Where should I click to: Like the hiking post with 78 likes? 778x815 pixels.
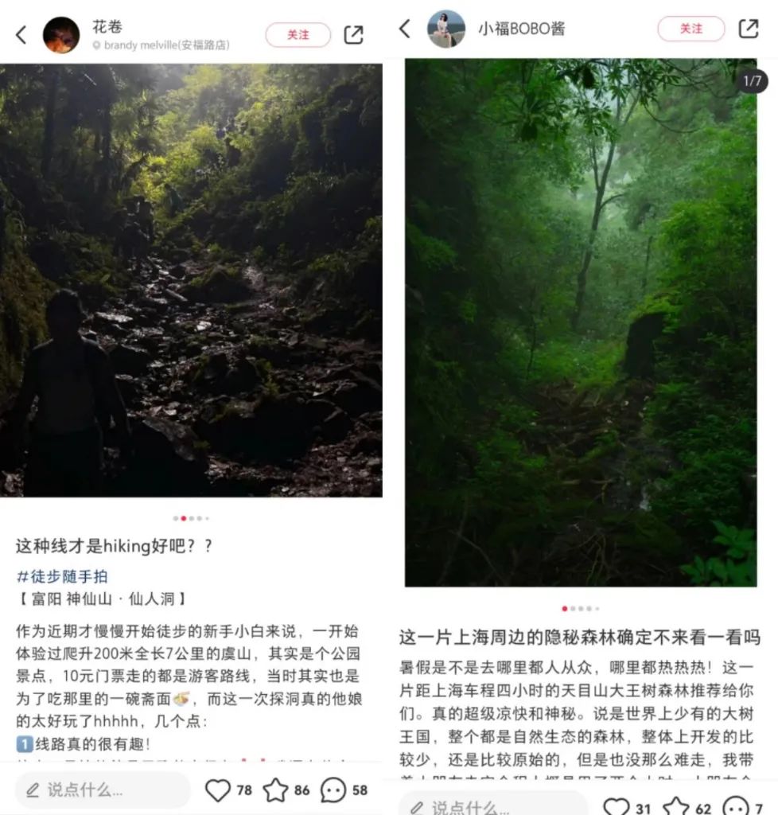[218, 790]
